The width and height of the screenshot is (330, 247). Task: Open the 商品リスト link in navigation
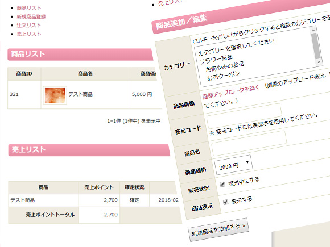click(29, 8)
